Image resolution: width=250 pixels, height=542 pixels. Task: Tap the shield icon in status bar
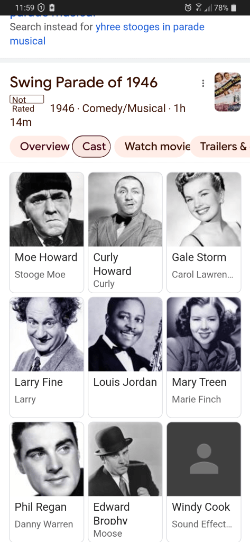41,7
